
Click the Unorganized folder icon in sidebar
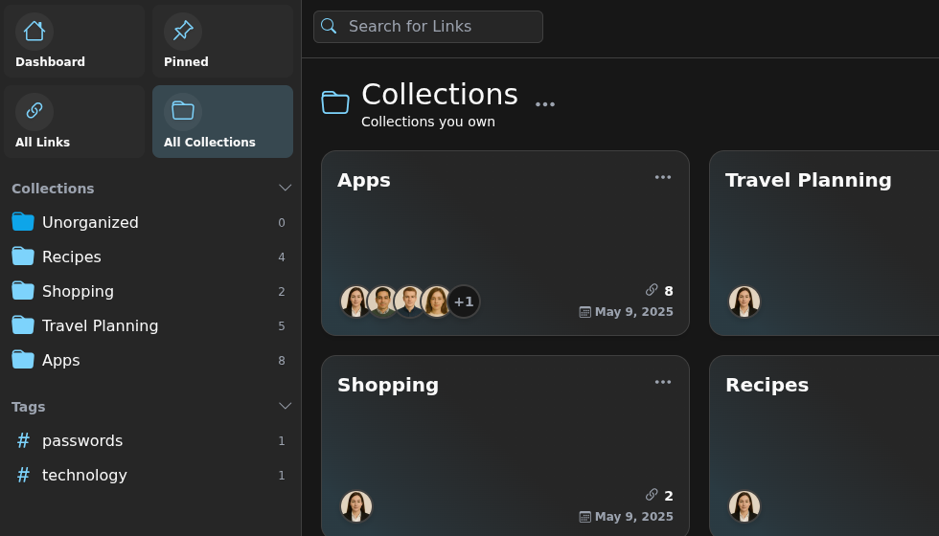click(x=23, y=222)
